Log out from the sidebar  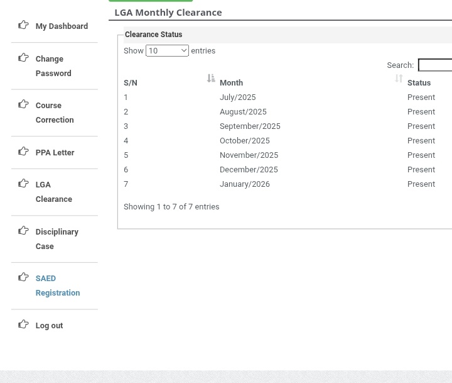click(49, 326)
